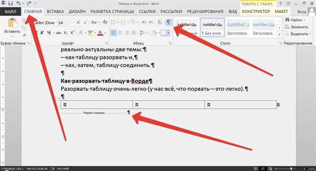Align text left
The height and width of the screenshot is (171, 316).
(113, 32)
